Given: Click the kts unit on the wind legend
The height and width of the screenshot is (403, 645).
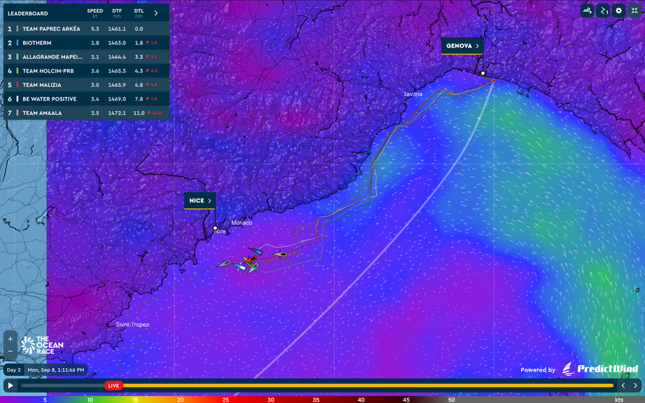Looking at the screenshot, I should [618, 400].
